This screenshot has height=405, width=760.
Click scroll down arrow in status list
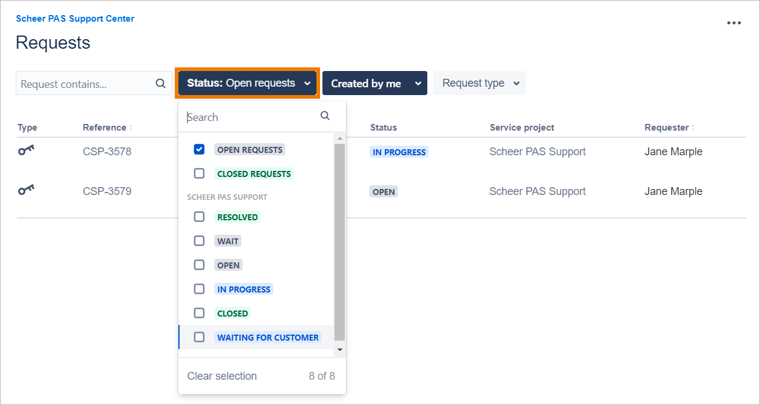(339, 350)
